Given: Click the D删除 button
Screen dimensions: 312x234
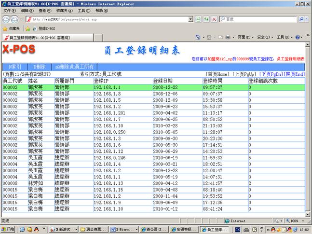Looking at the screenshot, I should 39,67.
